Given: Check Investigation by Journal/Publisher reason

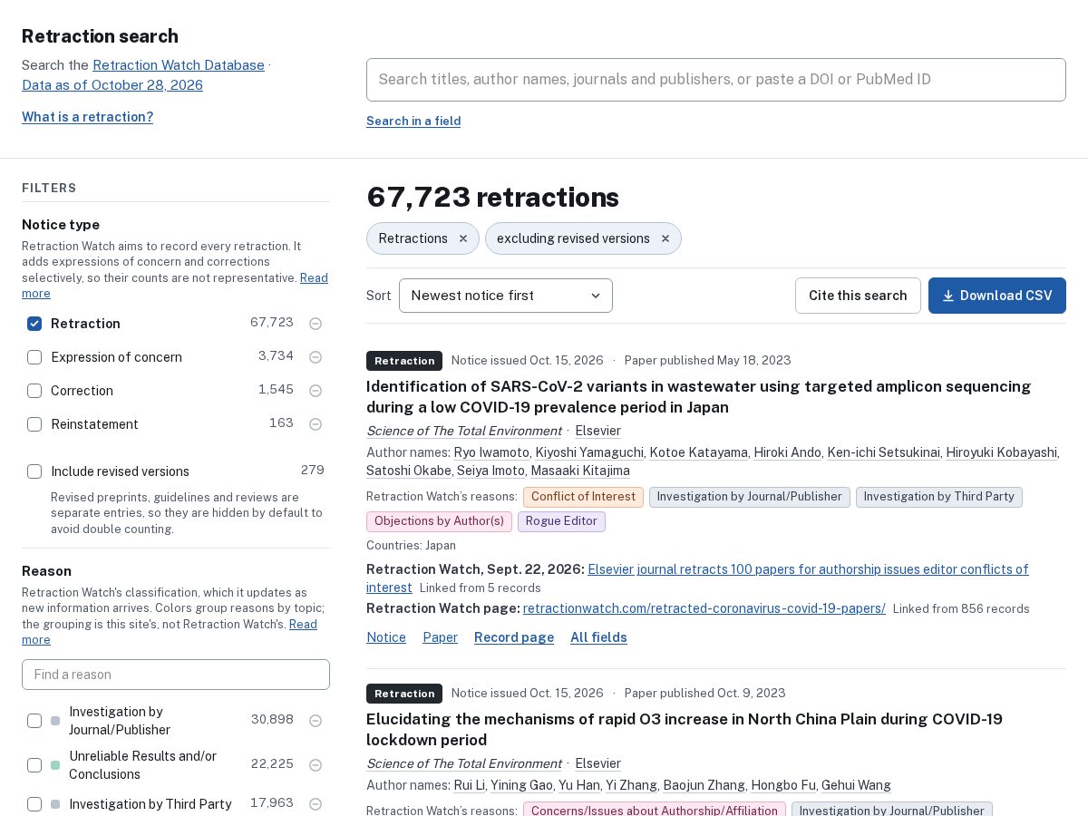Looking at the screenshot, I should [x=34, y=721].
